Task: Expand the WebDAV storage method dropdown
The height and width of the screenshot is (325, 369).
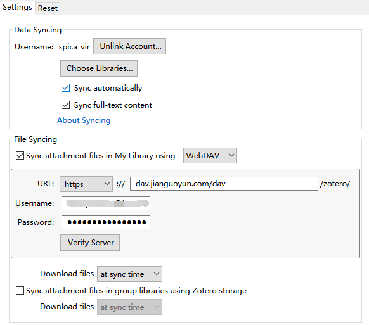Action: pyautogui.click(x=210, y=155)
